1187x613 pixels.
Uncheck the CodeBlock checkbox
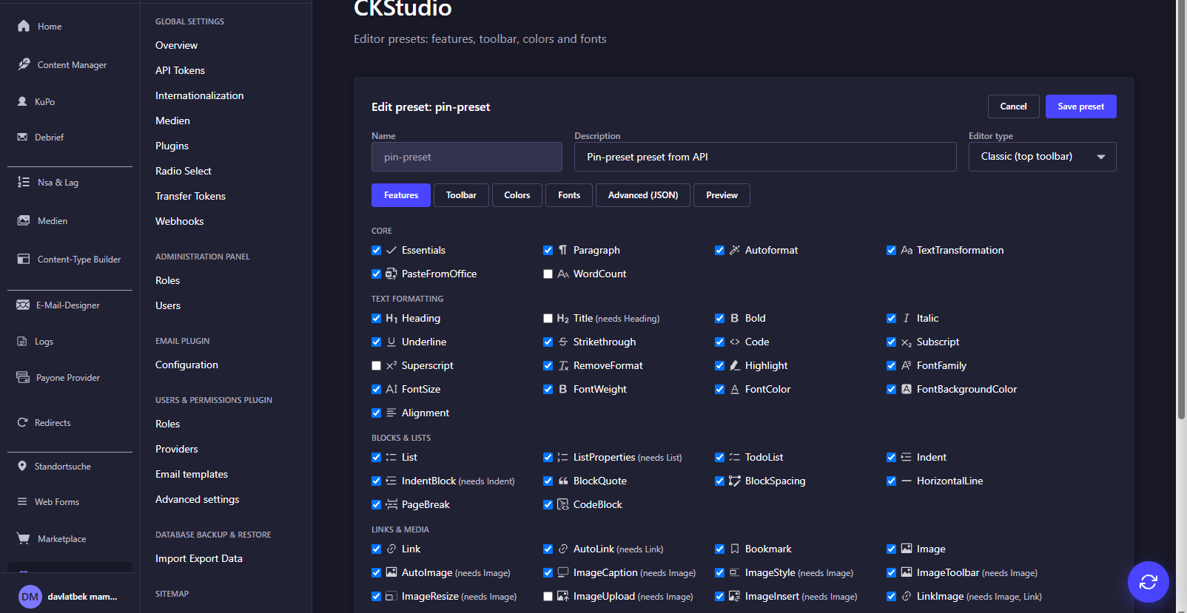[548, 504]
